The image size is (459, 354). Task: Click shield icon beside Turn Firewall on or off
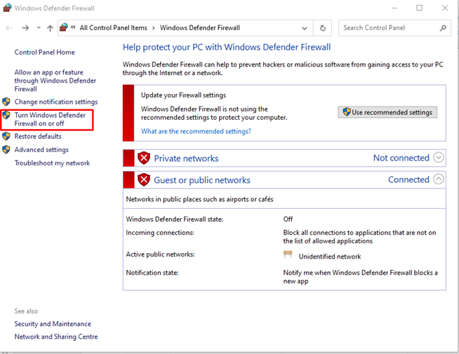tap(6, 115)
